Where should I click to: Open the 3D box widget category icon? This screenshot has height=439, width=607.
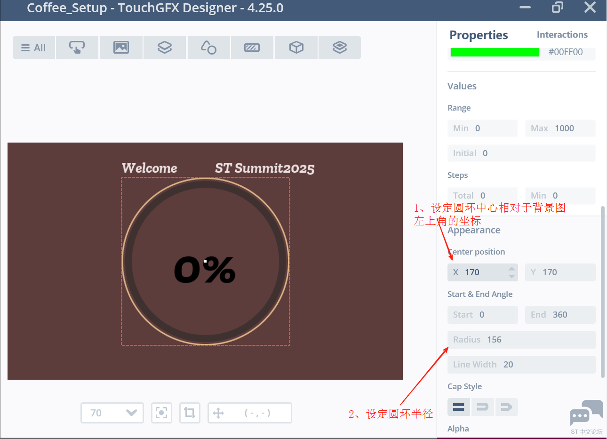[296, 48]
